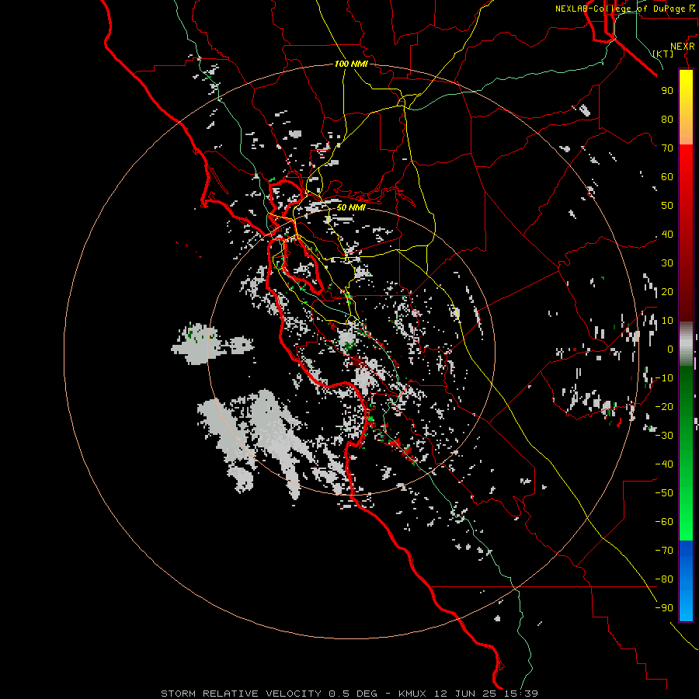
Task: Click the "-70" scale label
Action: click(664, 551)
